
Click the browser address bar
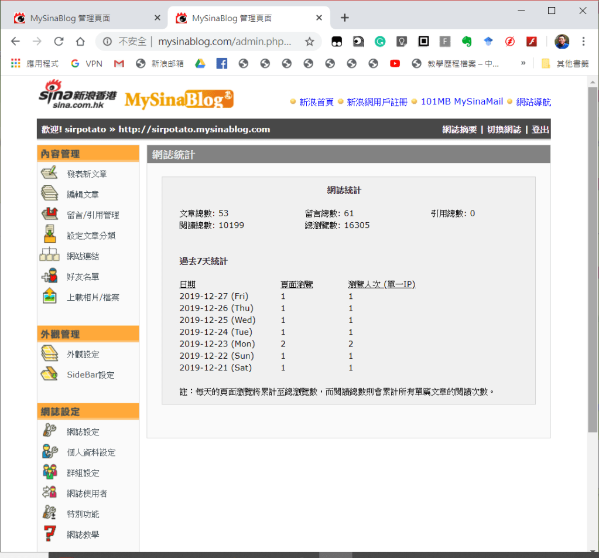click(205, 42)
